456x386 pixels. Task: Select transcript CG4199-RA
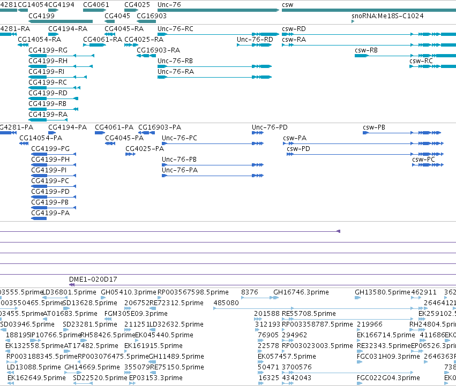point(48,115)
